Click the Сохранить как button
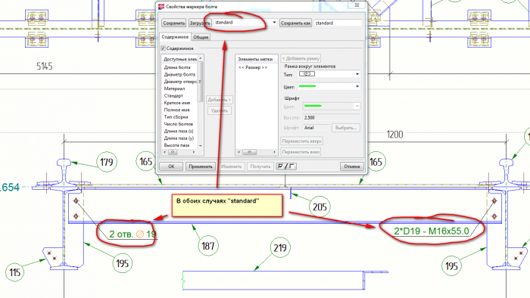530x298 pixels. point(296,23)
